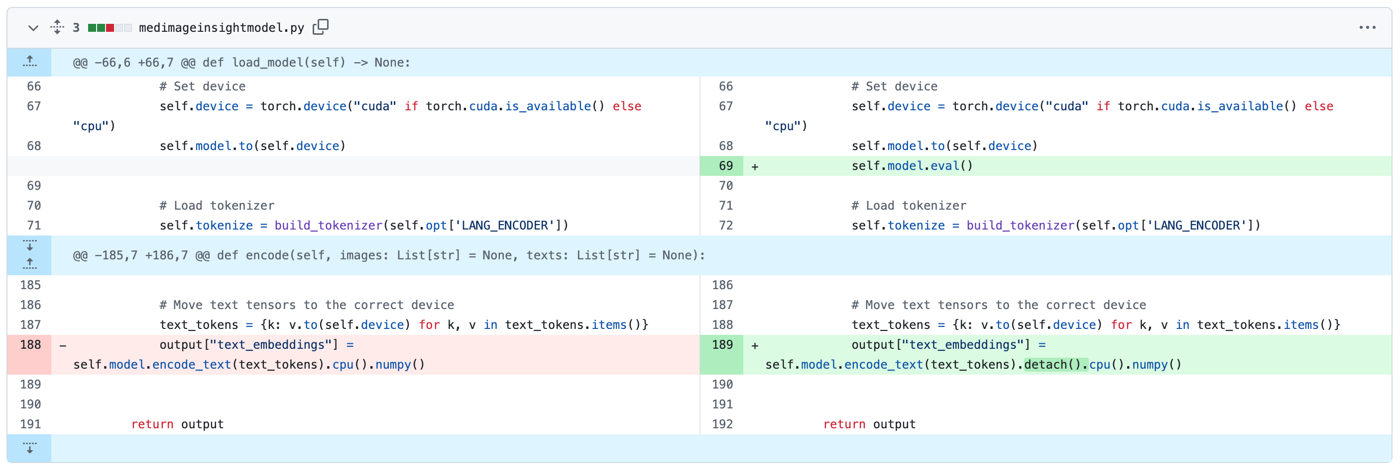
Task: Open the three-dot file options menu
Action: [x=1367, y=28]
